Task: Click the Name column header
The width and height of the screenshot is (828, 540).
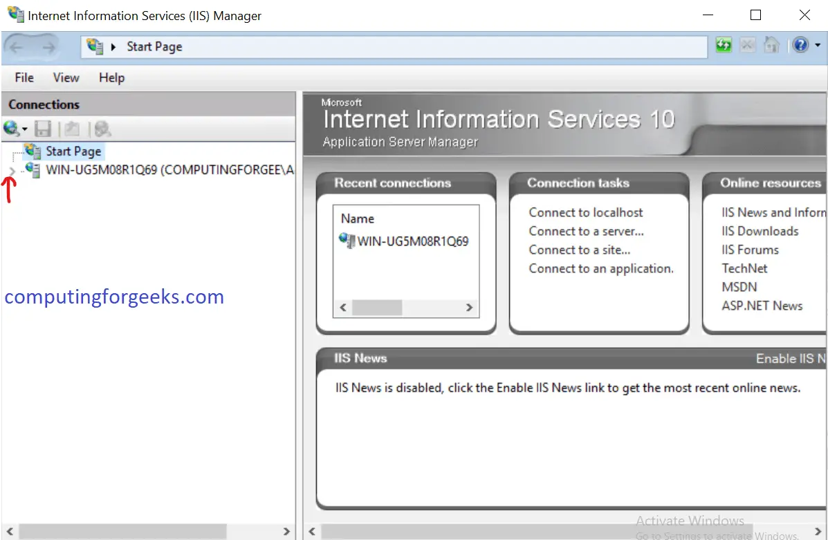Action: tap(358, 218)
